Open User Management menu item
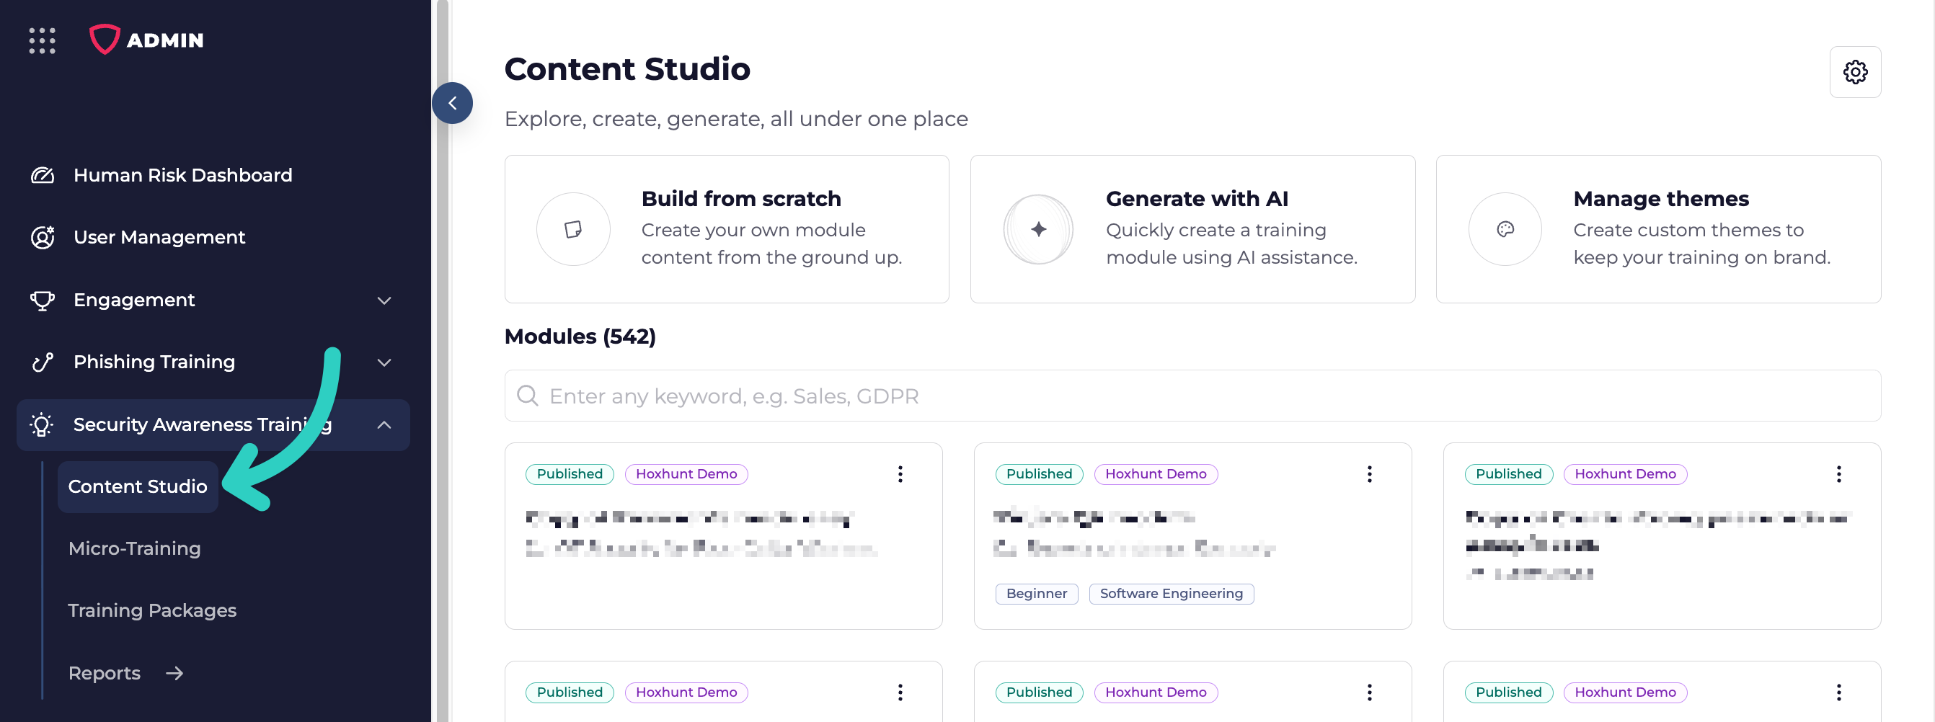Screen dimensions: 1935x722 [159, 237]
